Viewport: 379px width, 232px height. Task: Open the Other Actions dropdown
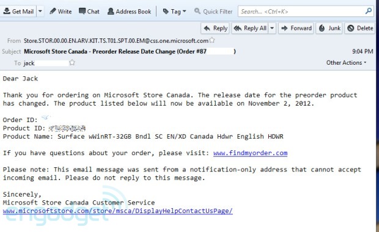point(347,62)
